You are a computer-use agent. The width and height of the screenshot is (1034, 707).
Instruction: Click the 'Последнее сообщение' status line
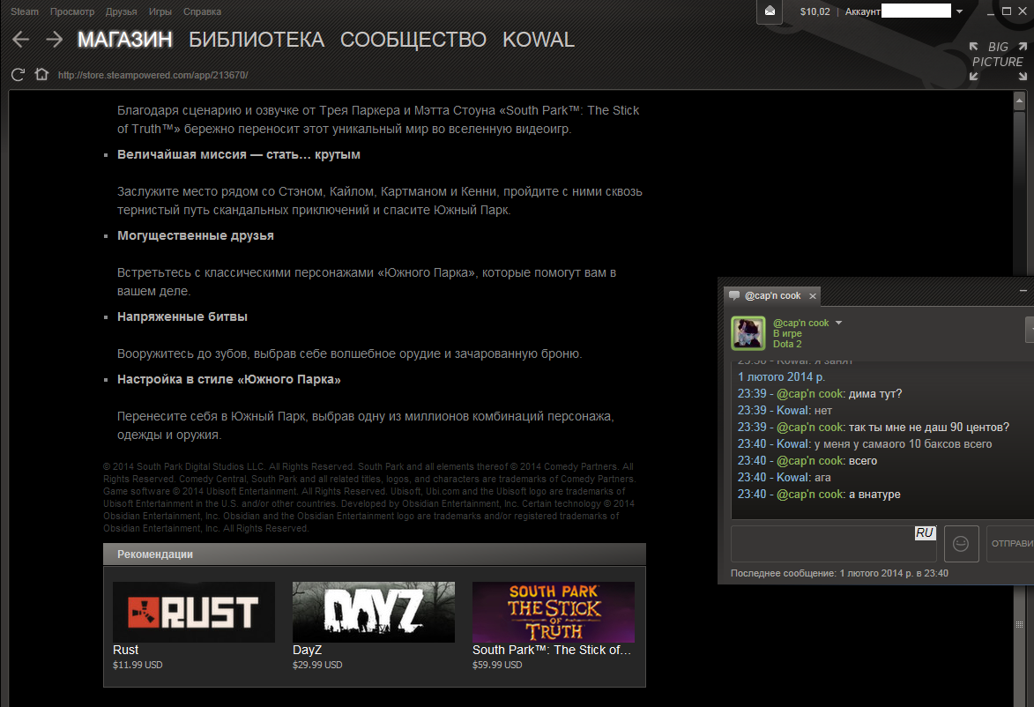[839, 573]
